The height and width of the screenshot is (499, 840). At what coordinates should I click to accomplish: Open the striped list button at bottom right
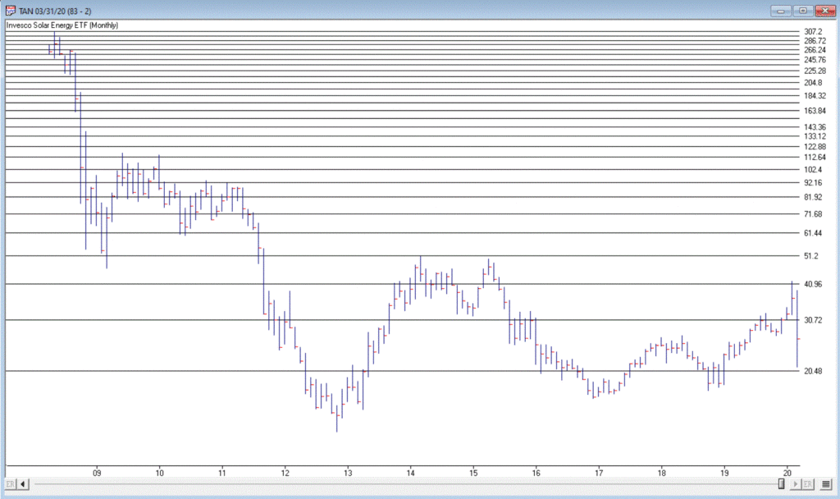pos(826,484)
